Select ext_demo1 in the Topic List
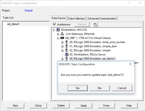 13,24
